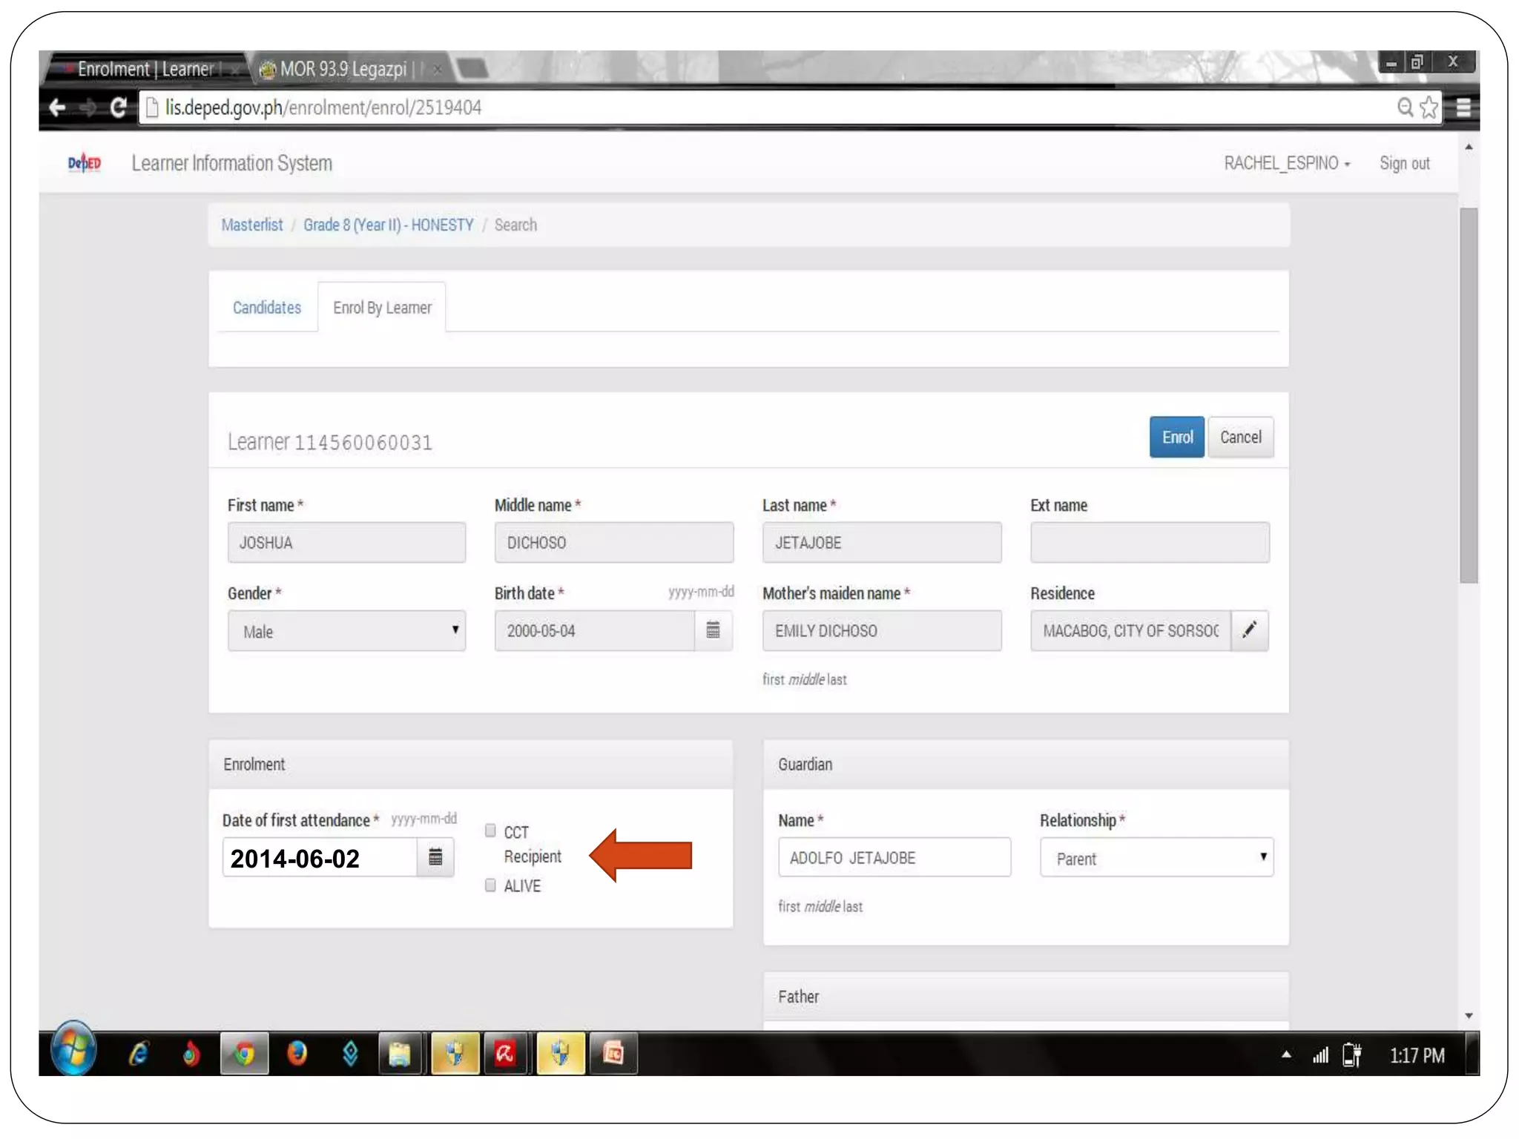Open the birth date calendar picker

pyautogui.click(x=713, y=630)
